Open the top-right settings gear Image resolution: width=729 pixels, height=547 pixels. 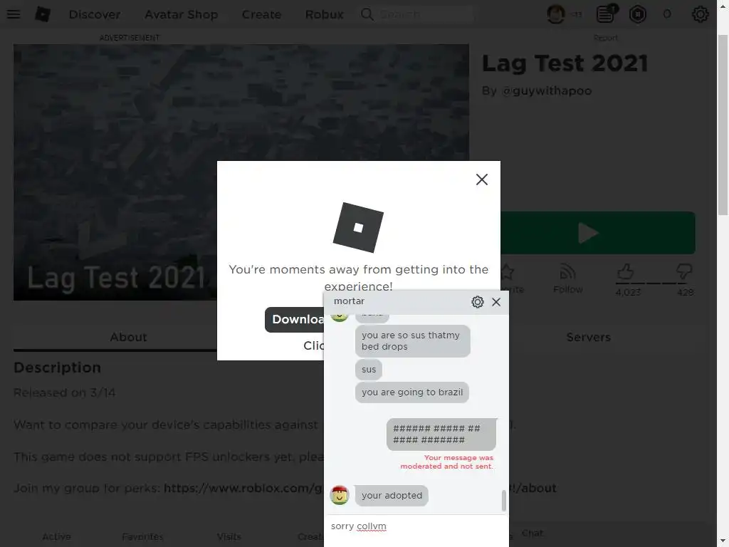[x=701, y=14]
